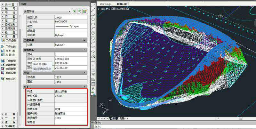Click the Quick Select icon in properties panel
Image resolution: width=256 pixels, height=129 pixels.
click(85, 11)
